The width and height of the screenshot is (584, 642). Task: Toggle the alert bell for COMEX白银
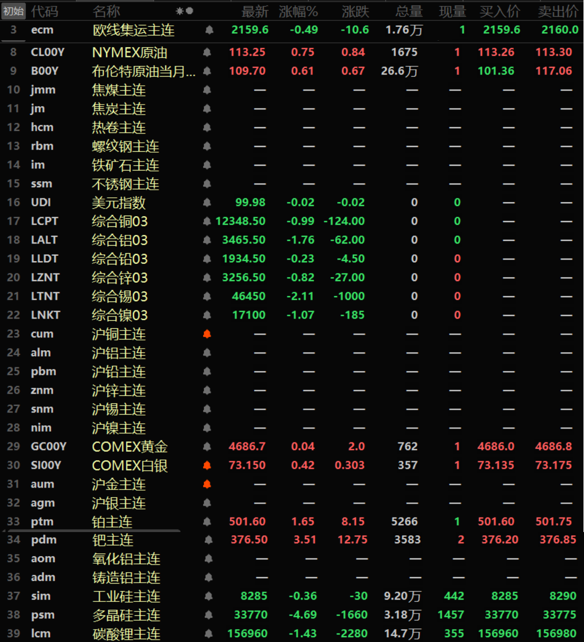pyautogui.click(x=207, y=466)
